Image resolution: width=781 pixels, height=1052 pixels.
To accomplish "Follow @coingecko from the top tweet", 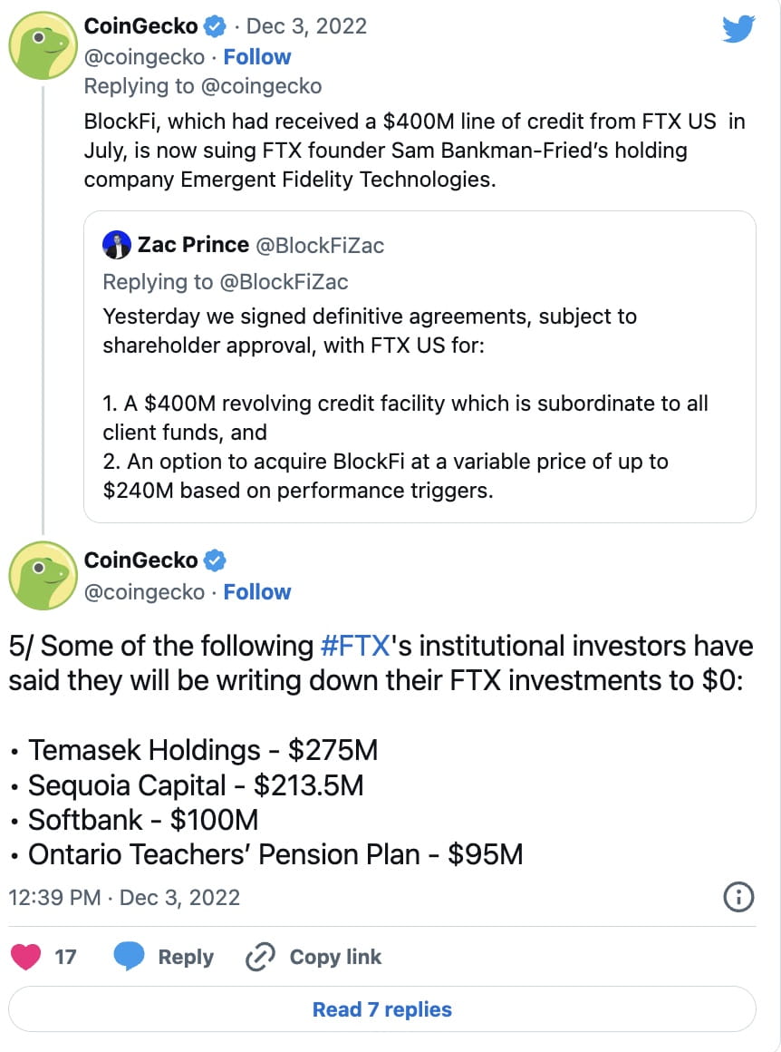I will click(256, 57).
